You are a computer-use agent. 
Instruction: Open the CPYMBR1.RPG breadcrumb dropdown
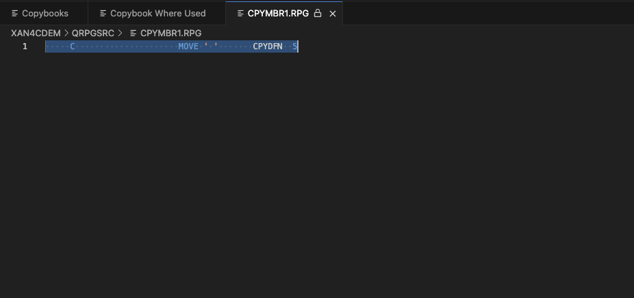click(x=170, y=33)
